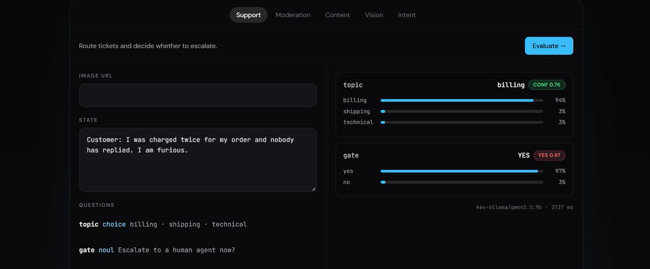Open the Intent tab
This screenshot has height=269, width=650.
click(x=407, y=15)
